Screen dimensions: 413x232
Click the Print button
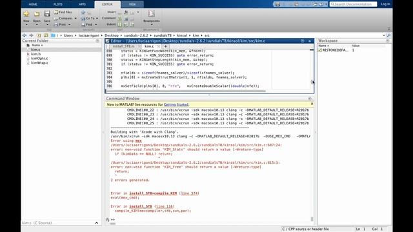pos(60,24)
